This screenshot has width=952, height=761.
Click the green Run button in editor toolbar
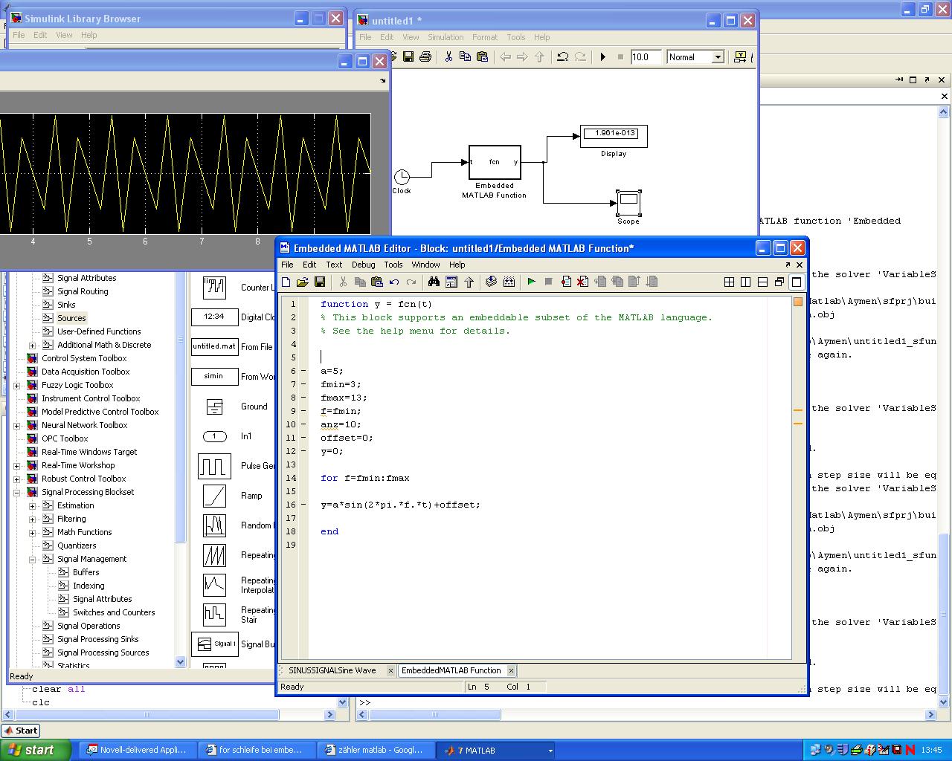[x=531, y=282]
